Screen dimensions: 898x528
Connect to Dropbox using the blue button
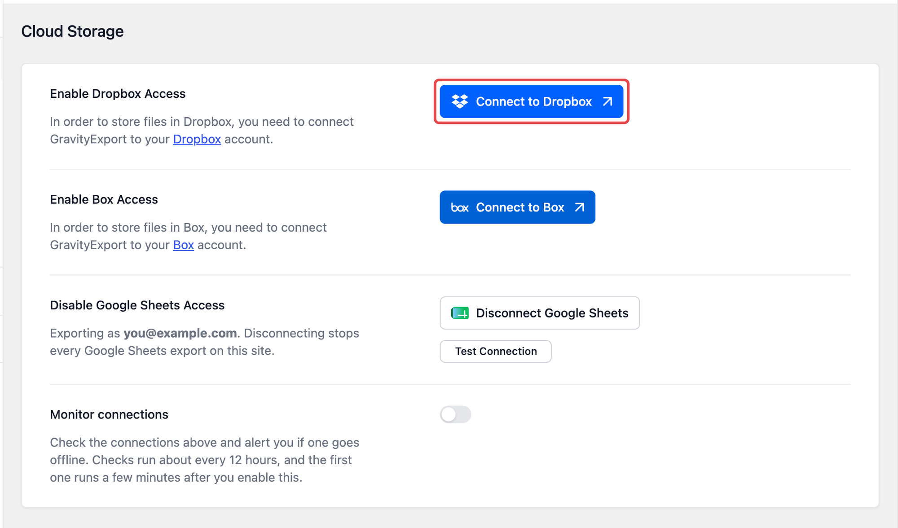[x=532, y=101]
